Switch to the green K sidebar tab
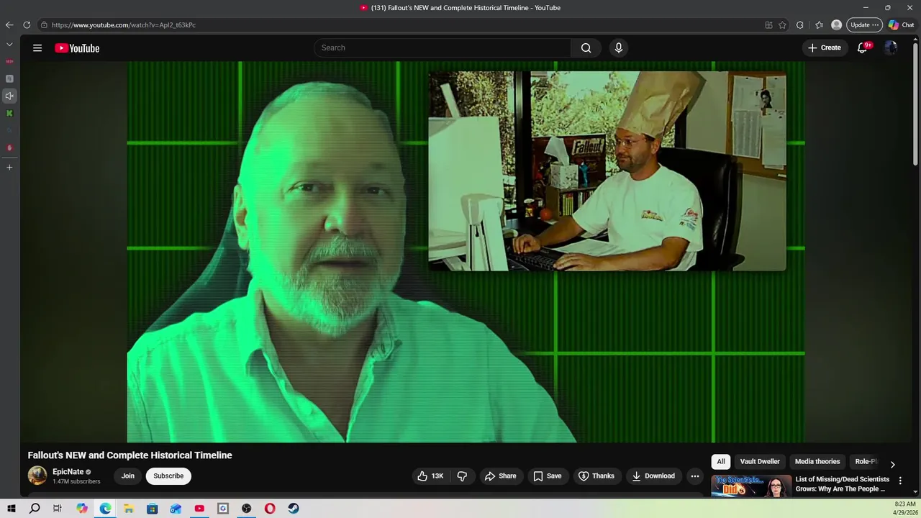 tap(9, 113)
